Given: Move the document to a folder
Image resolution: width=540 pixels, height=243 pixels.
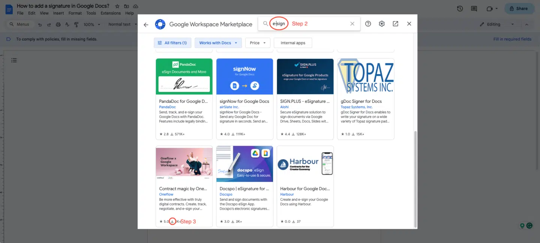Looking at the screenshot, I should (x=126, y=6).
